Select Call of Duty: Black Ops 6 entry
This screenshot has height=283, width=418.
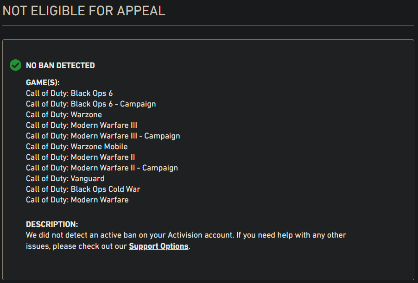pos(70,93)
